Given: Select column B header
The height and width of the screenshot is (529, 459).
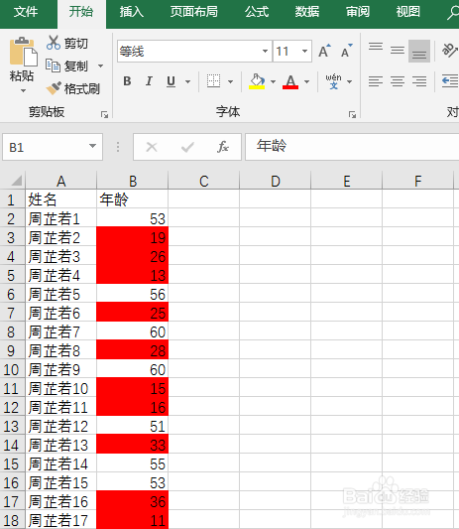Looking at the screenshot, I should [x=133, y=182].
